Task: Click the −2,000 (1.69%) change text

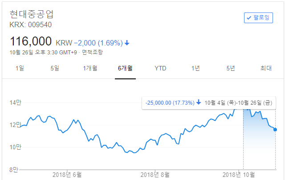Action: pyautogui.click(x=98, y=43)
